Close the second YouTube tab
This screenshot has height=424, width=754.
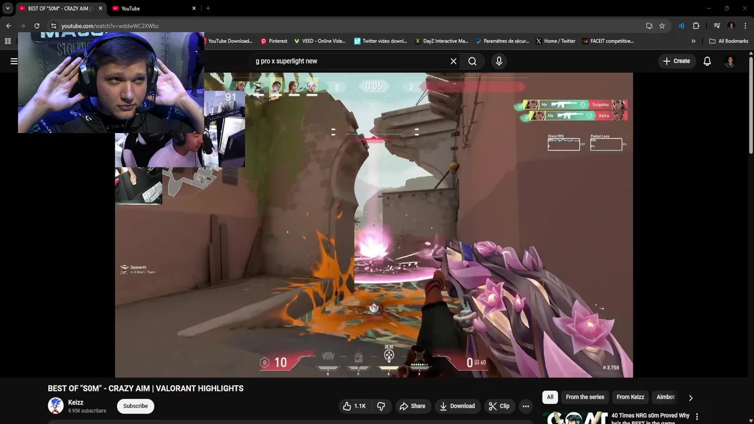194,8
